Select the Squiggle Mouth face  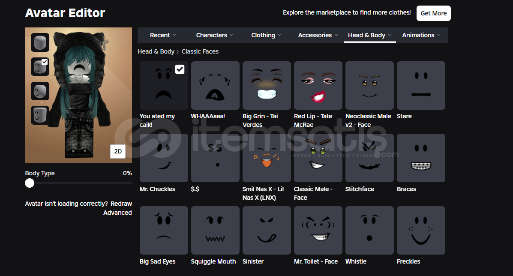215,230
